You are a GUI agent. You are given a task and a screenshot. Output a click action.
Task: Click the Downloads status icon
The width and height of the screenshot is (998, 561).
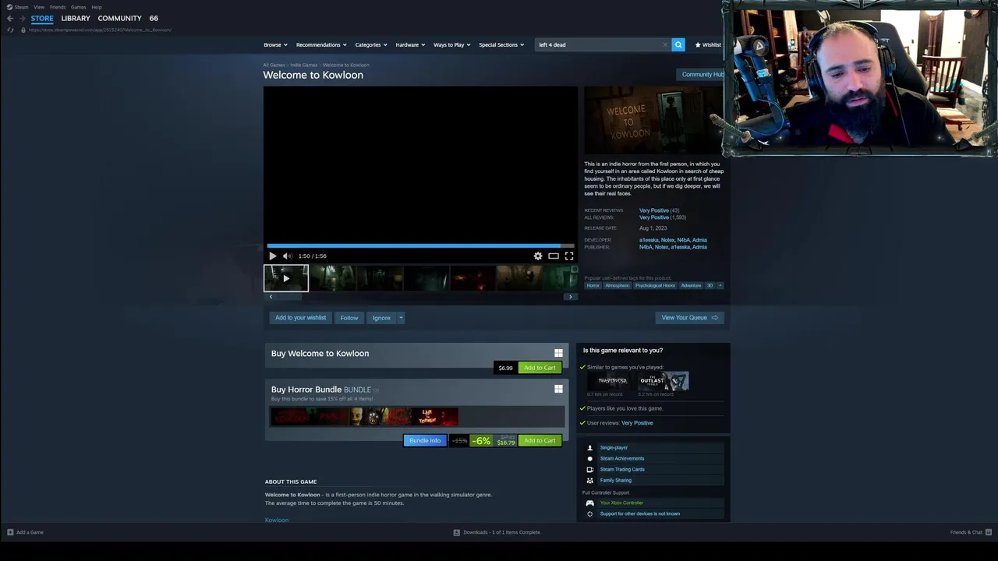tap(457, 532)
